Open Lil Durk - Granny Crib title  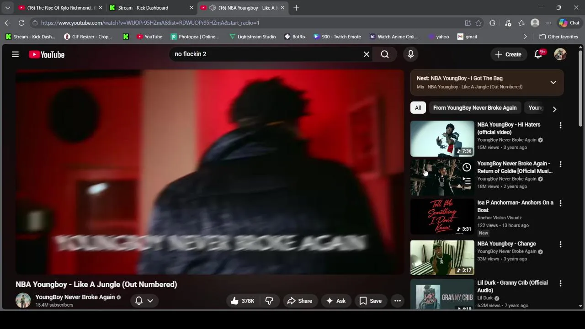pos(512,287)
